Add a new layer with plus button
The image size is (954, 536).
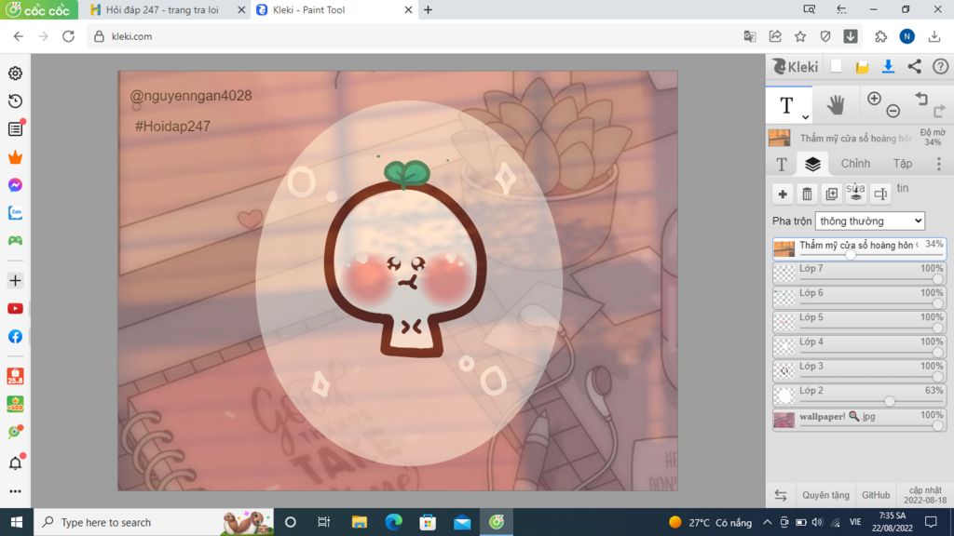[783, 194]
